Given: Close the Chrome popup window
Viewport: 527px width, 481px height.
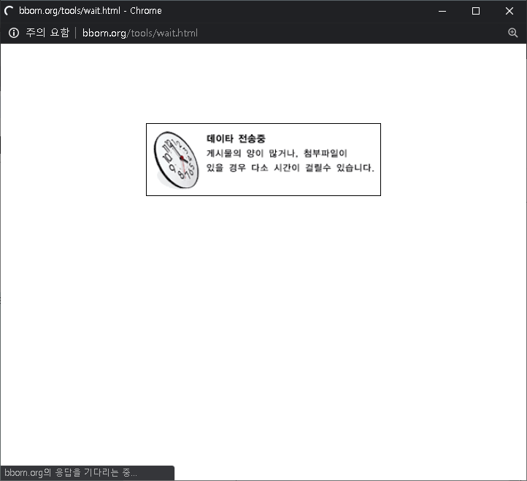Looking at the screenshot, I should click(509, 11).
